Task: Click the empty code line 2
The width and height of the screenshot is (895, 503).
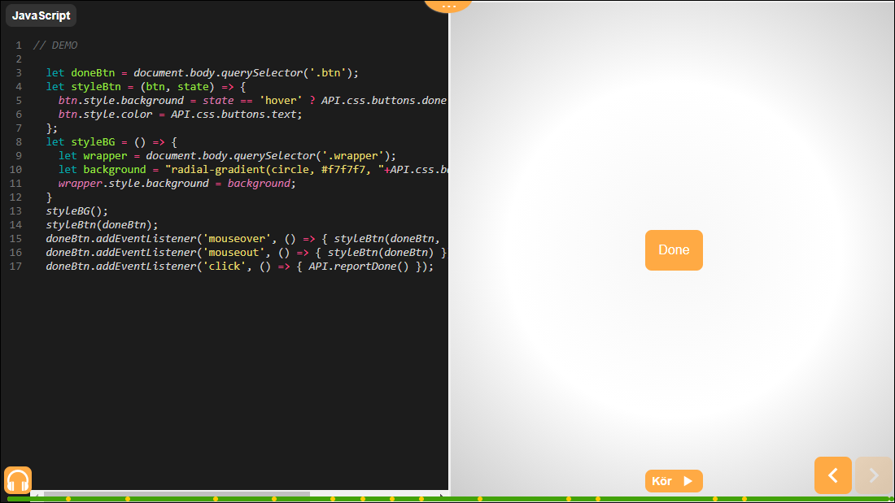Action: click(240, 59)
